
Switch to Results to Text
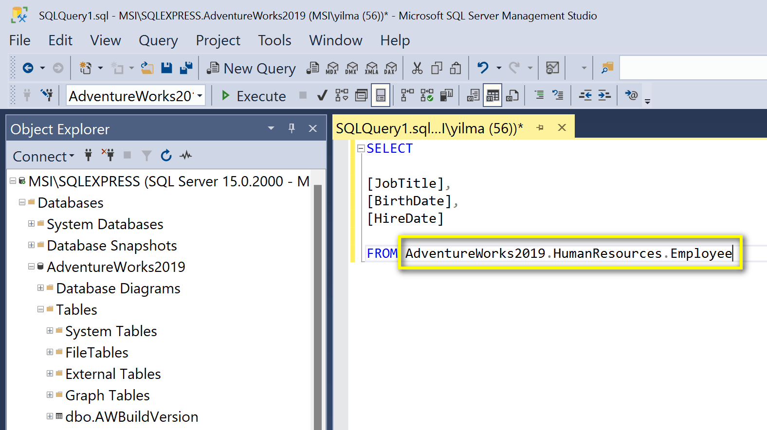pyautogui.click(x=473, y=95)
